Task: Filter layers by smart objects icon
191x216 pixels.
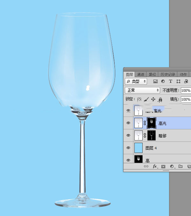Action: pyautogui.click(x=186, y=81)
